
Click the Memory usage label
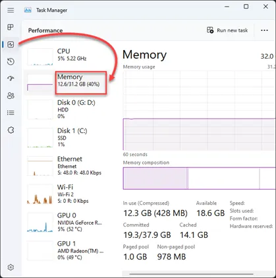[139, 67]
